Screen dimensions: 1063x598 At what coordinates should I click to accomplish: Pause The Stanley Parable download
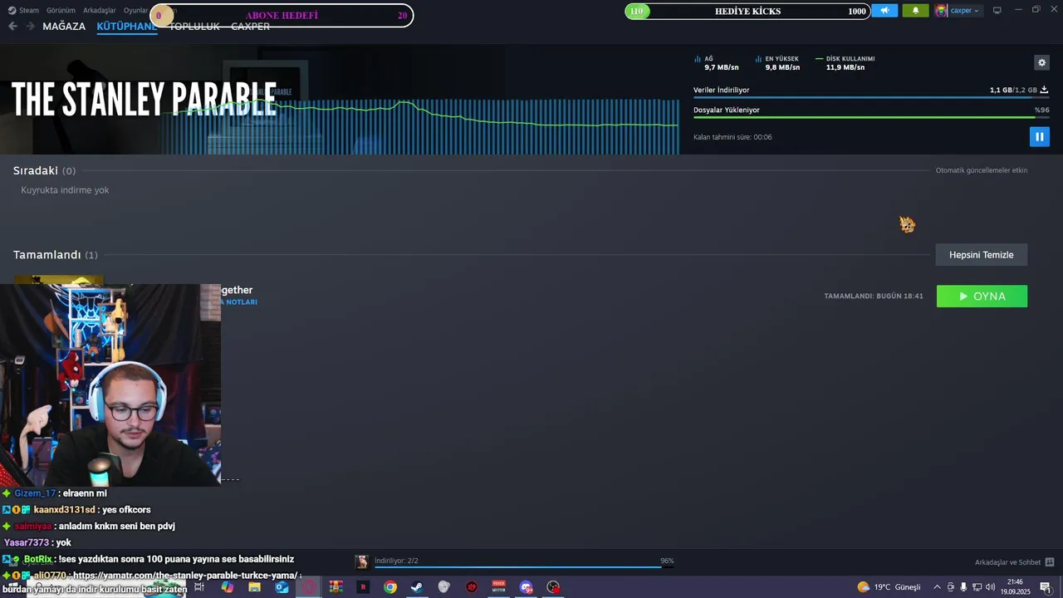click(x=1039, y=136)
